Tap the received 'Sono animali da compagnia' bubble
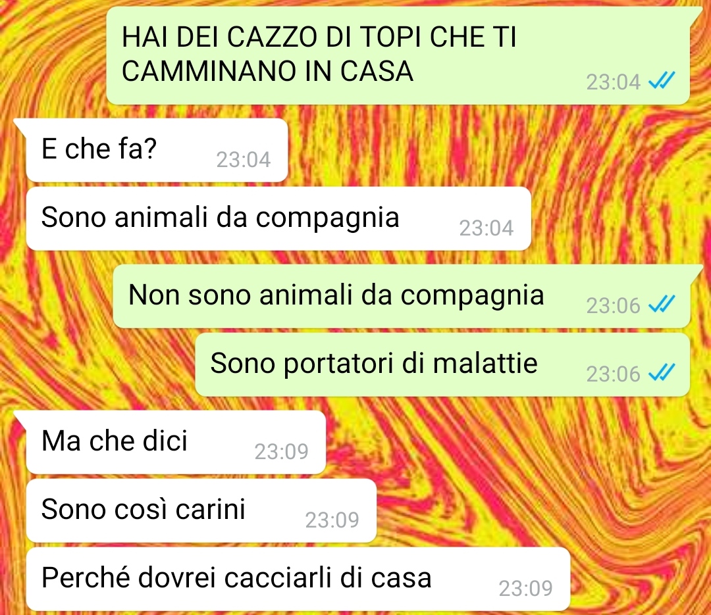Image resolution: width=711 pixels, height=615 pixels. pos(278,218)
